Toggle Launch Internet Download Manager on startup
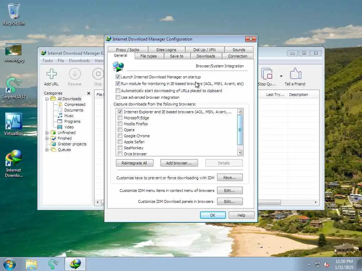 pyautogui.click(x=118, y=77)
